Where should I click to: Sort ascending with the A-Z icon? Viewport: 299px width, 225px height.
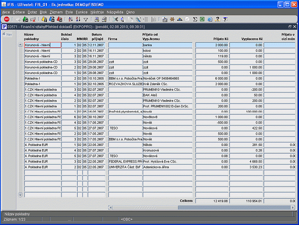(x=71, y=19)
